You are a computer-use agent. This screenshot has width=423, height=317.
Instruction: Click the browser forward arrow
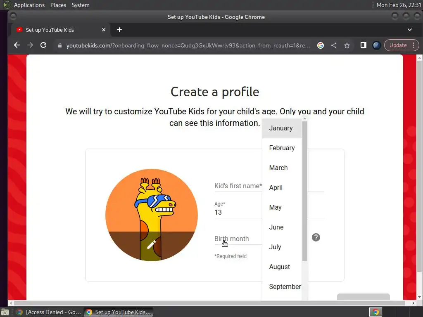point(30,45)
